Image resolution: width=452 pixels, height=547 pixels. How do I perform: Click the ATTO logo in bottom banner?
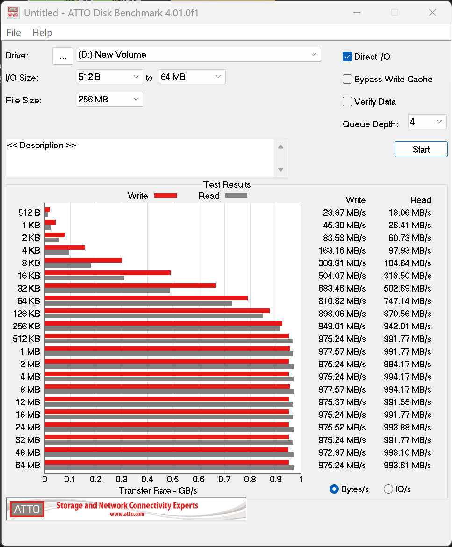[27, 509]
